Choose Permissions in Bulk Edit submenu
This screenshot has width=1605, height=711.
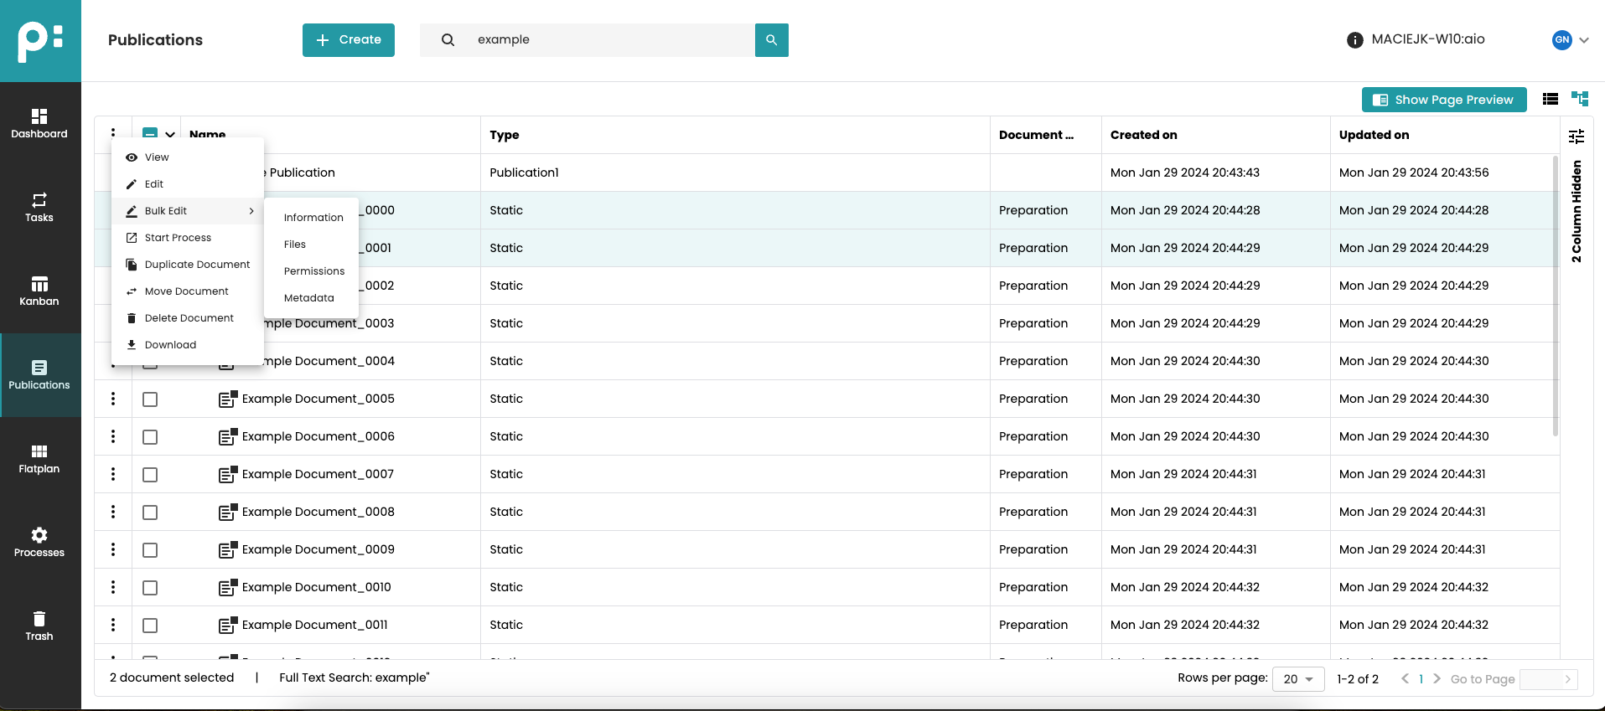(313, 271)
